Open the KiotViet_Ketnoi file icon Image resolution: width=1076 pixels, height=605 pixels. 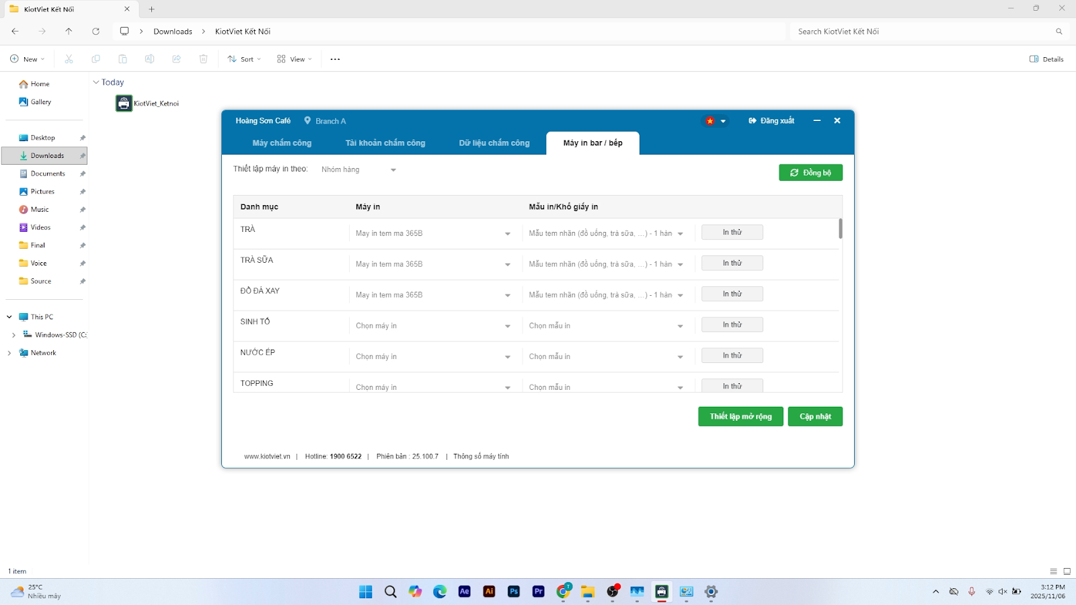(x=124, y=104)
